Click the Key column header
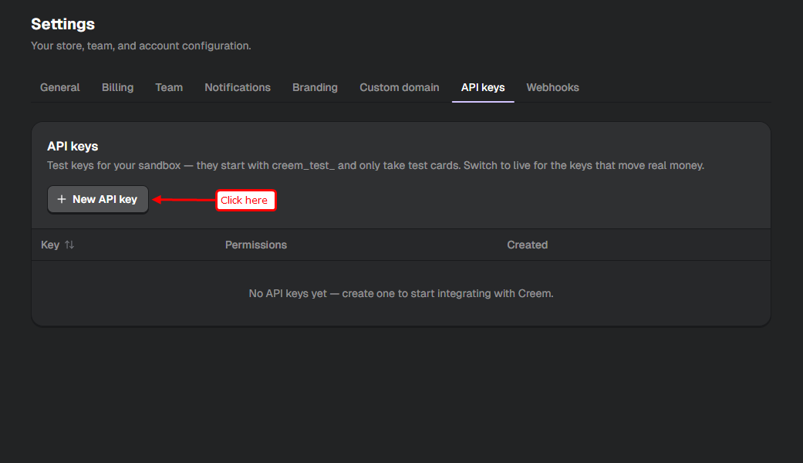The height and width of the screenshot is (463, 803). click(50, 245)
